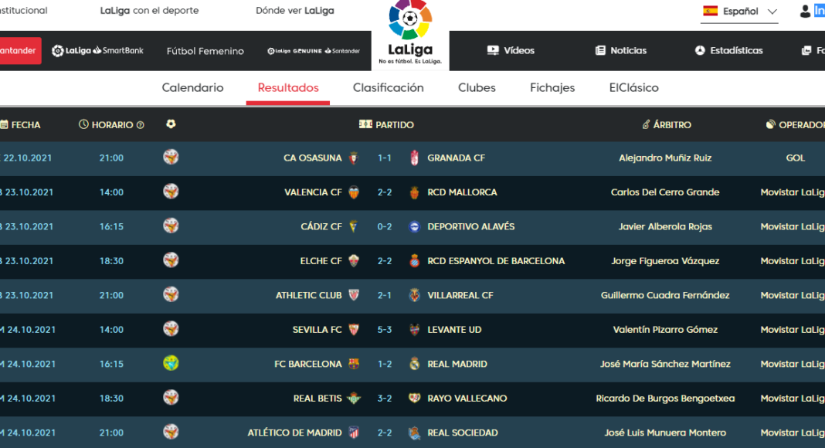Click the Sevilla FC club crest

pyautogui.click(x=354, y=330)
